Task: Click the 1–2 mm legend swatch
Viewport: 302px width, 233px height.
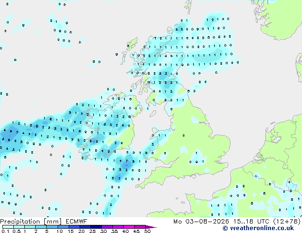Action: pos(30,227)
